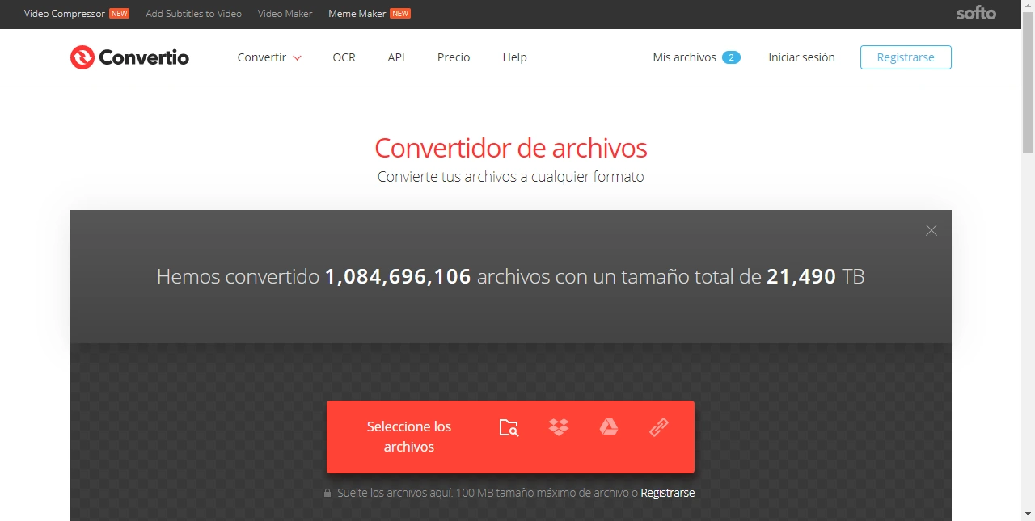The width and height of the screenshot is (1035, 521).
Task: Expand the Convertir dropdown menu
Action: (269, 57)
